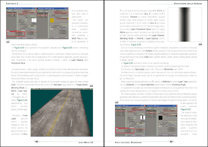
Task: Click the Capitolo 3 page header
Action: pyautogui.click(x=12, y=3)
